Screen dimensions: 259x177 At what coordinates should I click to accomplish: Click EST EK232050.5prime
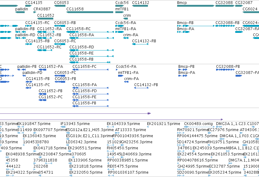pyautogui.click(x=71, y=175)
